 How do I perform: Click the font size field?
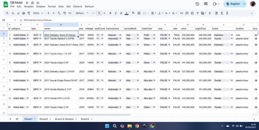click(x=99, y=13)
